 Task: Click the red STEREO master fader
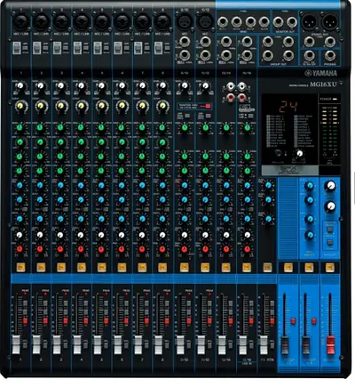330,346
